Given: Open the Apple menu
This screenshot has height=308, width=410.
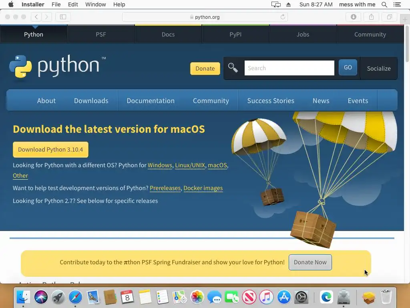Looking at the screenshot, I should 11,4.
